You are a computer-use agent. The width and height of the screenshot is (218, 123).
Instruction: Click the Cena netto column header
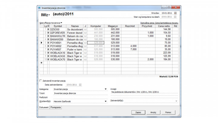tap(164, 26)
